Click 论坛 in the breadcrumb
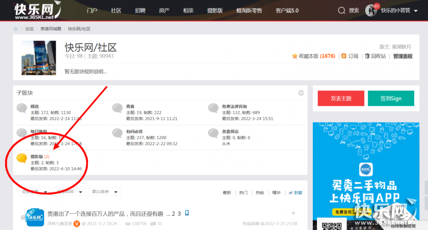This screenshot has height=230, width=428. tap(30, 29)
